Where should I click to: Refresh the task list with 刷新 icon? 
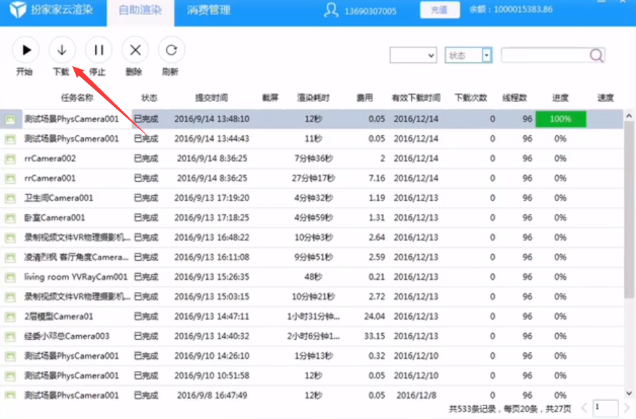click(x=171, y=49)
